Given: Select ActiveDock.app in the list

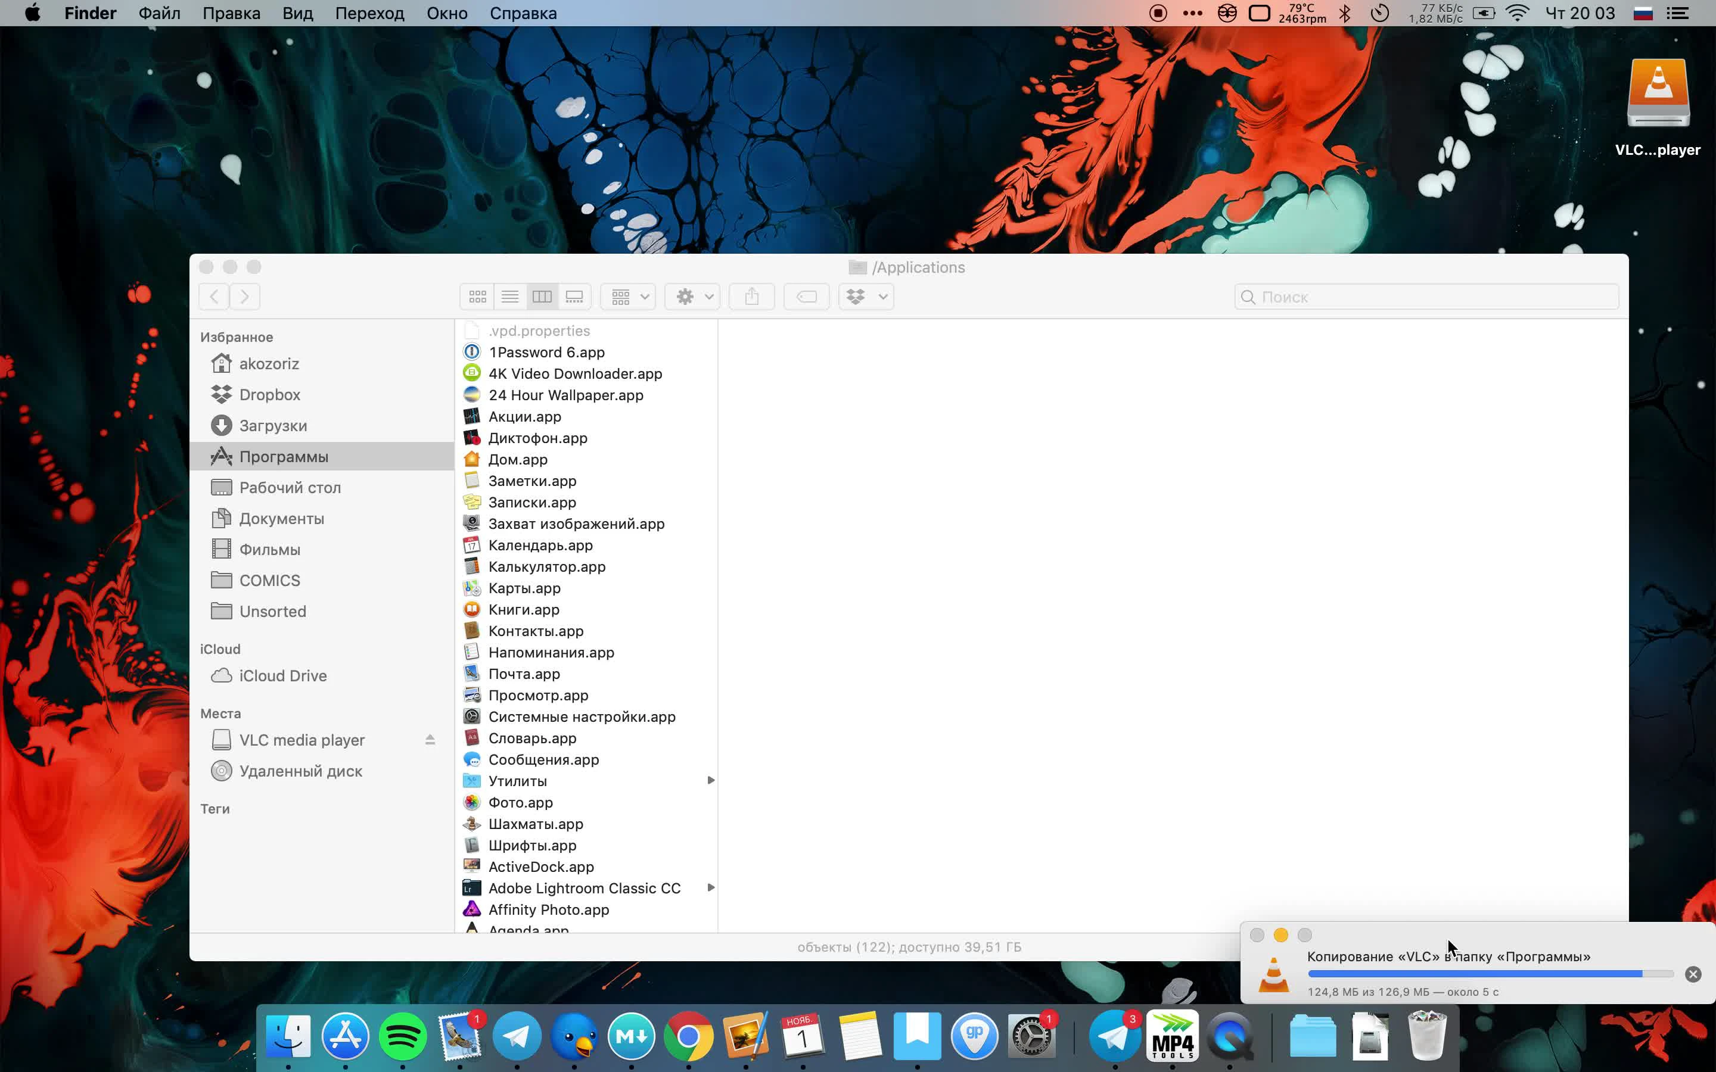Looking at the screenshot, I should (587, 867).
